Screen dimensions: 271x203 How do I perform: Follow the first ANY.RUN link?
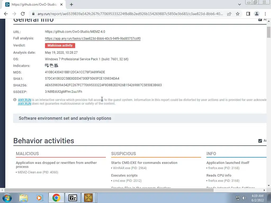click(25, 100)
